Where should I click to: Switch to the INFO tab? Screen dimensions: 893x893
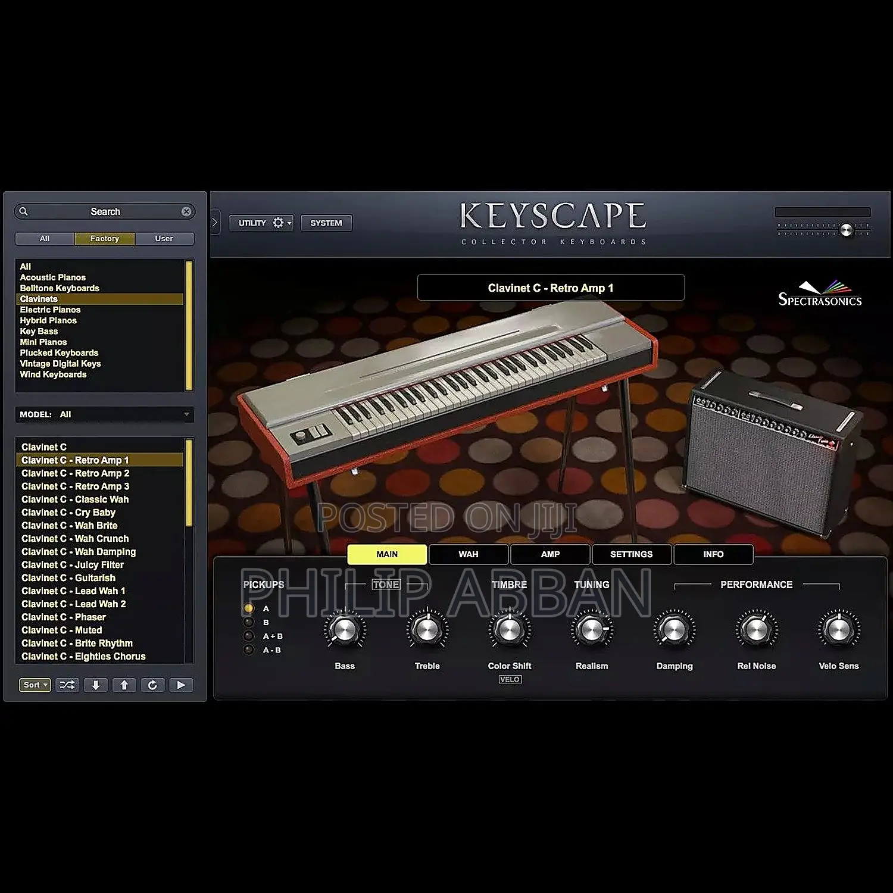point(713,554)
